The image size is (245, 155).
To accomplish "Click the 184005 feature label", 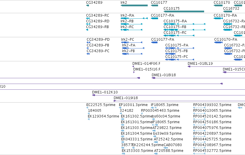I will 95,111.
